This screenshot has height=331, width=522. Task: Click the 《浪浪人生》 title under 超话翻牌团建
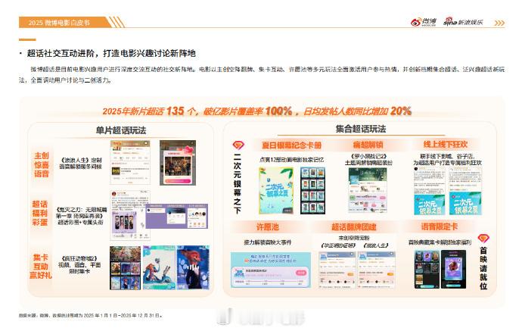(376, 245)
